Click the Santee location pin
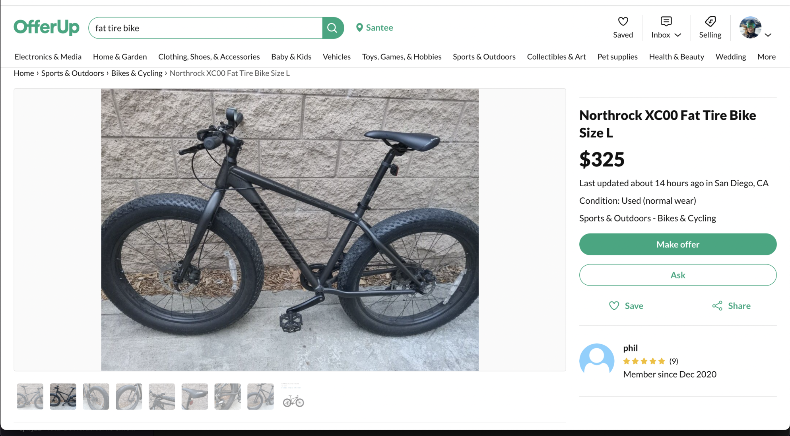 359,28
